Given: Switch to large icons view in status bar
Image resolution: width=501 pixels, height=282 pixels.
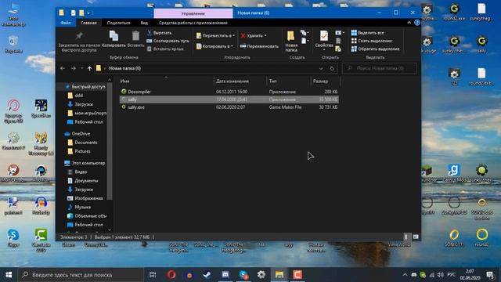Looking at the screenshot, I should click(416, 237).
